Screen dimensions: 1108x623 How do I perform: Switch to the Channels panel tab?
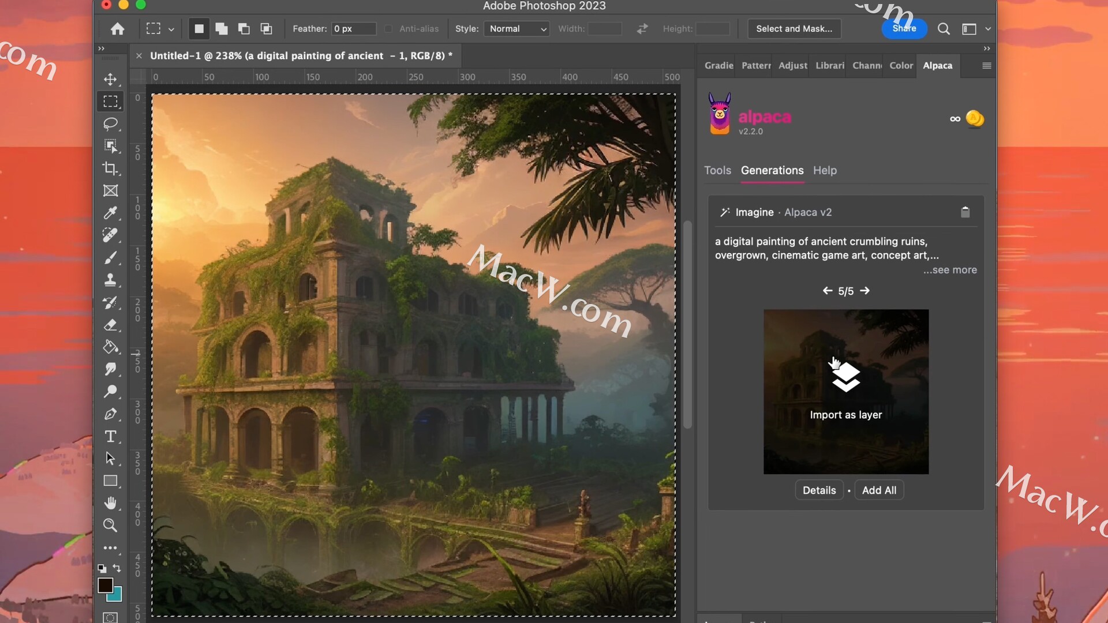[867, 66]
